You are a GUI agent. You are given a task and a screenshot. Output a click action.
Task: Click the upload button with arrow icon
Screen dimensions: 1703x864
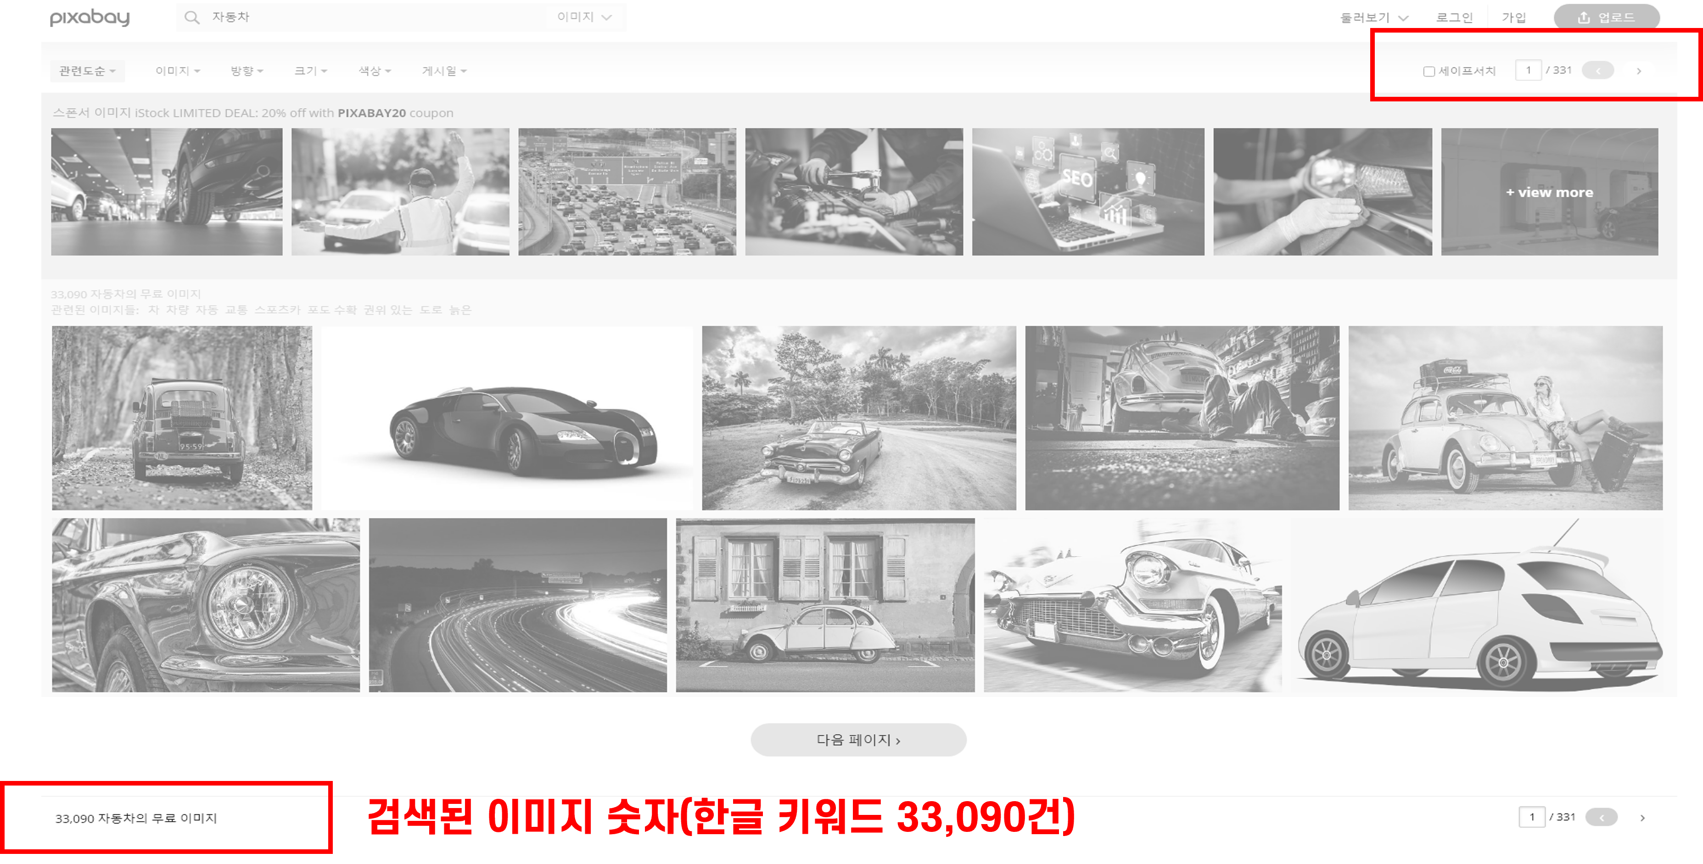point(1606,17)
